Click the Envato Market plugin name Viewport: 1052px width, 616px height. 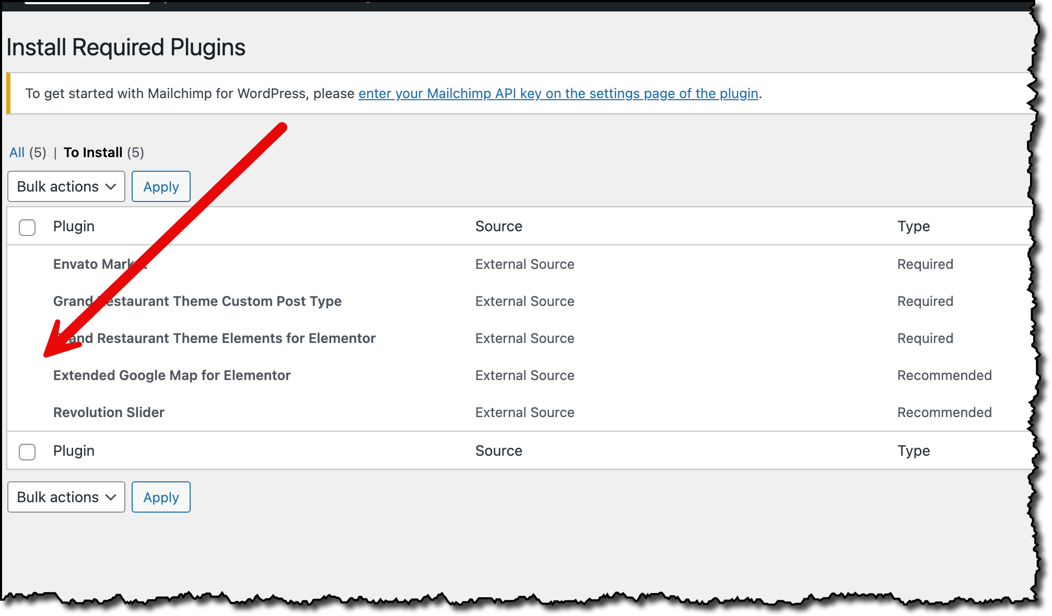(x=89, y=264)
